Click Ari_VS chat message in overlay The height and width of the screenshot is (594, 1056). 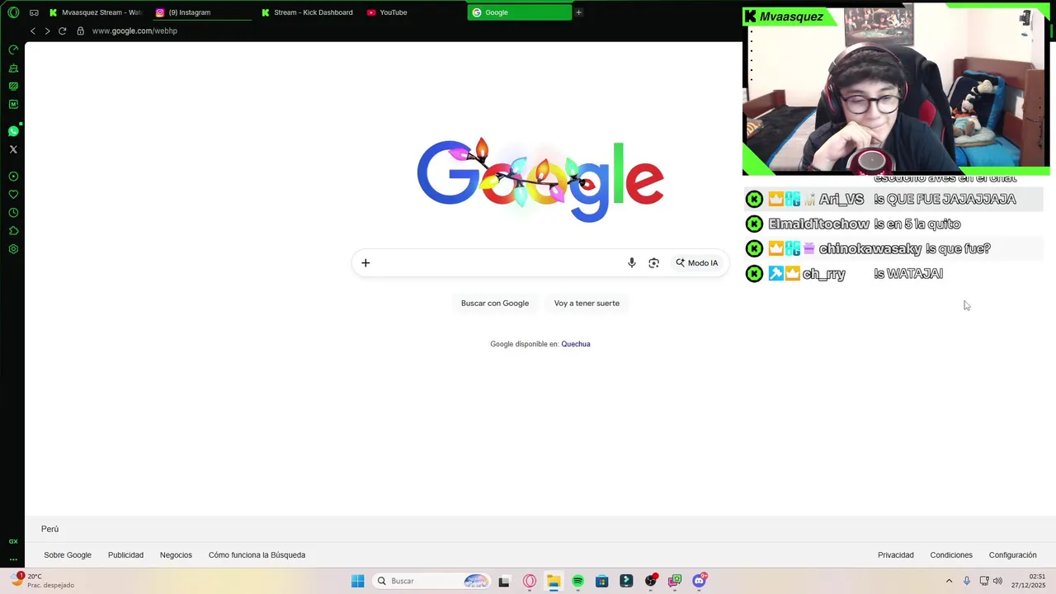pyautogui.click(x=894, y=199)
